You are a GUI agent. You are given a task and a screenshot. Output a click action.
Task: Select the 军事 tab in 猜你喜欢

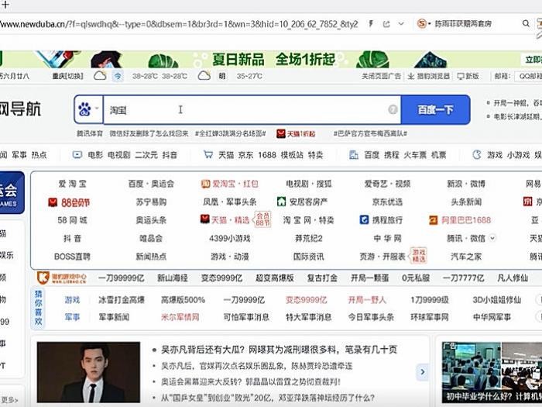coord(72,317)
